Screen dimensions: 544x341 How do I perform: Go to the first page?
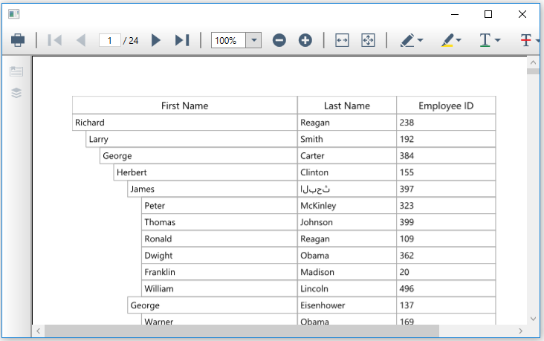point(54,40)
